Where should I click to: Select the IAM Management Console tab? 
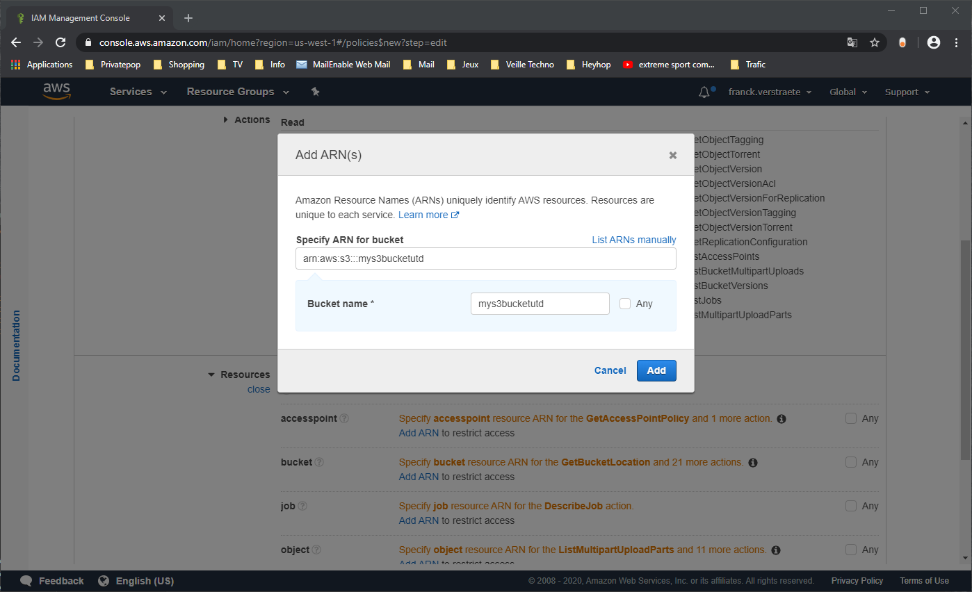pos(90,18)
